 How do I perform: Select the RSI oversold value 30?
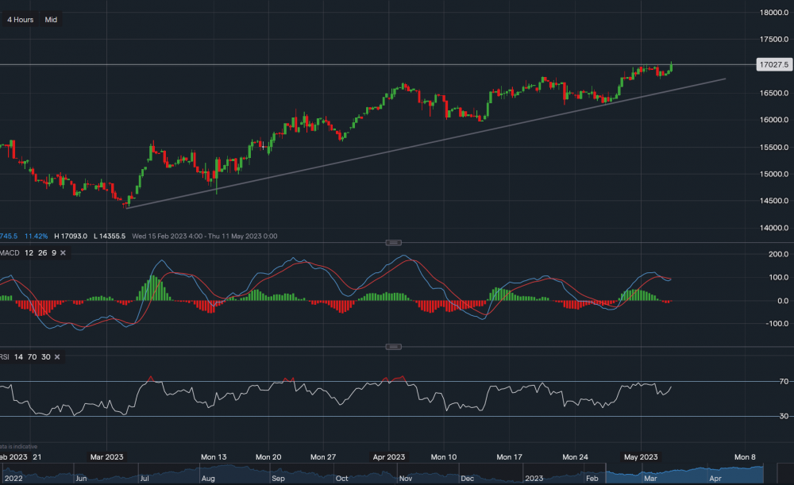pyautogui.click(x=44, y=357)
